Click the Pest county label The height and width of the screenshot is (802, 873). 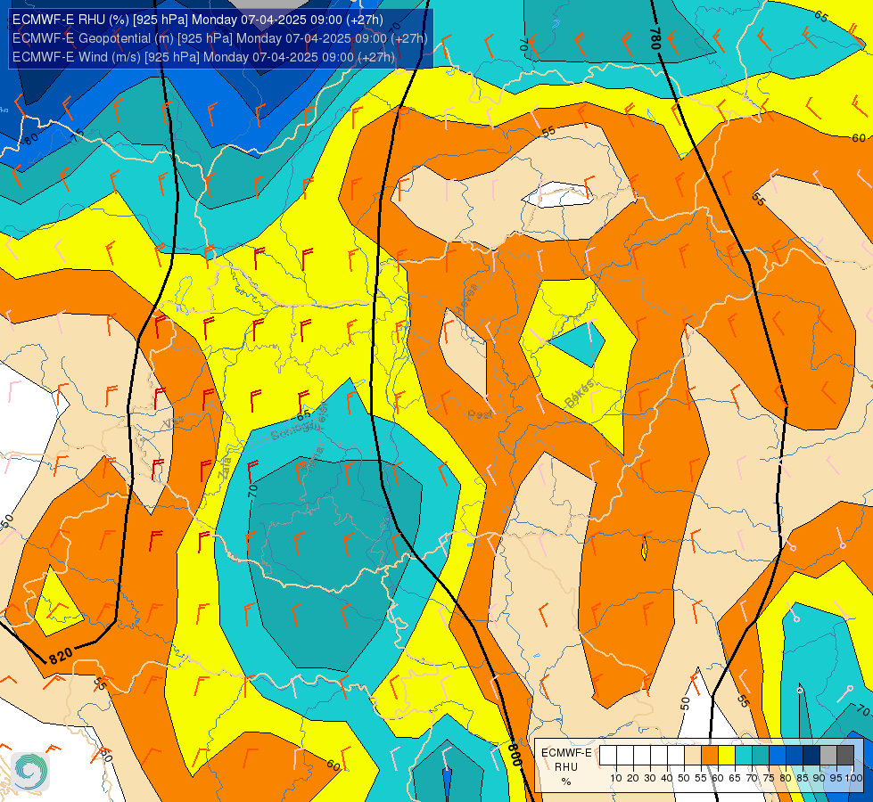tap(480, 414)
